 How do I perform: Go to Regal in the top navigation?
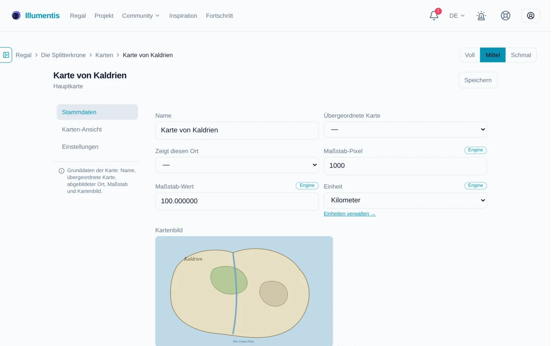pyautogui.click(x=78, y=16)
